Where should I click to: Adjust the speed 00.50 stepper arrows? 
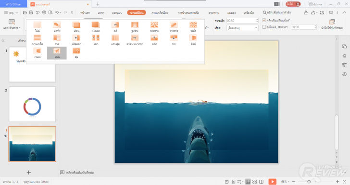pyautogui.click(x=257, y=21)
